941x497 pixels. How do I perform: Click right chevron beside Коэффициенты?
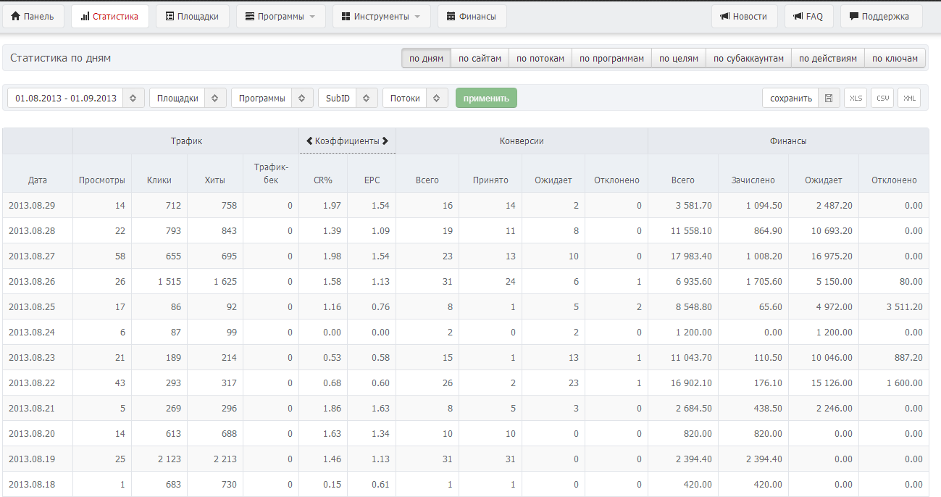click(385, 141)
